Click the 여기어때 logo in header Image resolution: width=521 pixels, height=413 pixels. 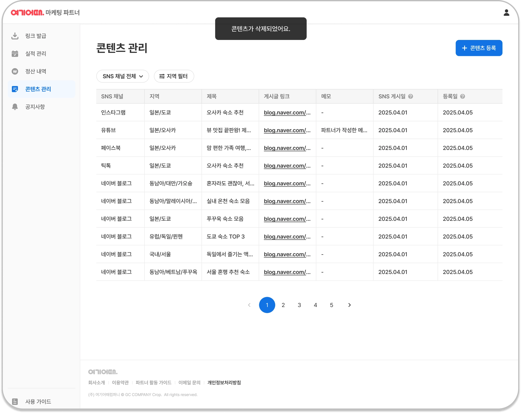27,12
